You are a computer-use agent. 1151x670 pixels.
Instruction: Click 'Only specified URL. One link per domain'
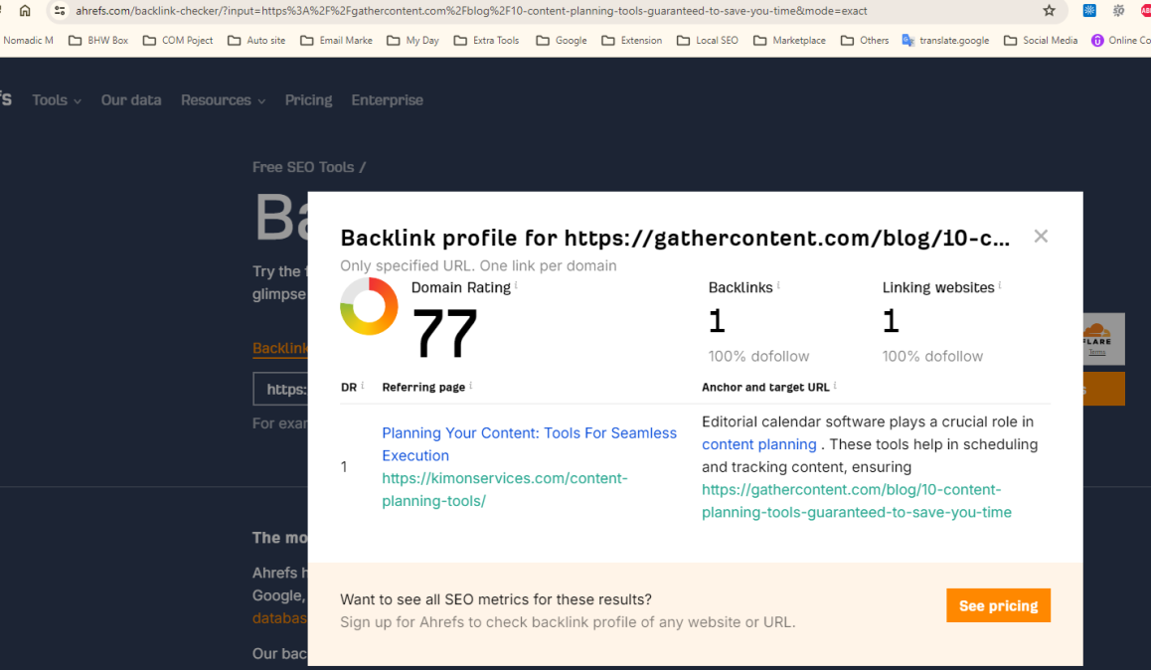pyautogui.click(x=478, y=265)
